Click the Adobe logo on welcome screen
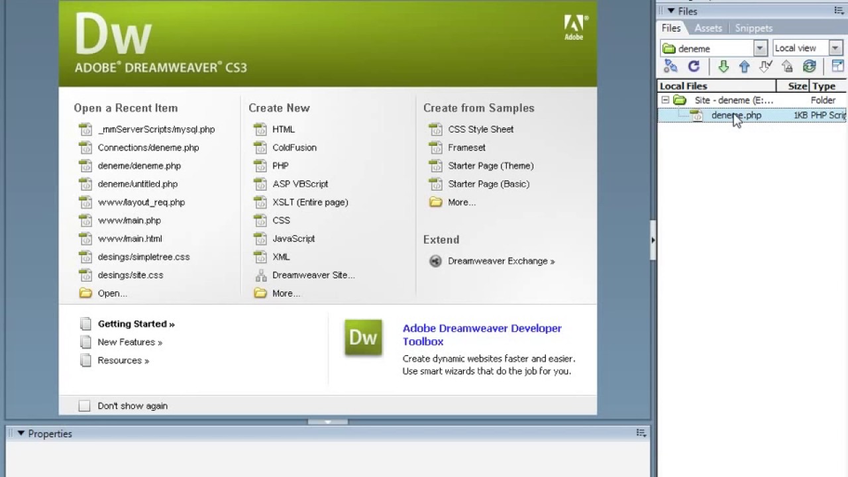848x477 pixels. (574, 28)
